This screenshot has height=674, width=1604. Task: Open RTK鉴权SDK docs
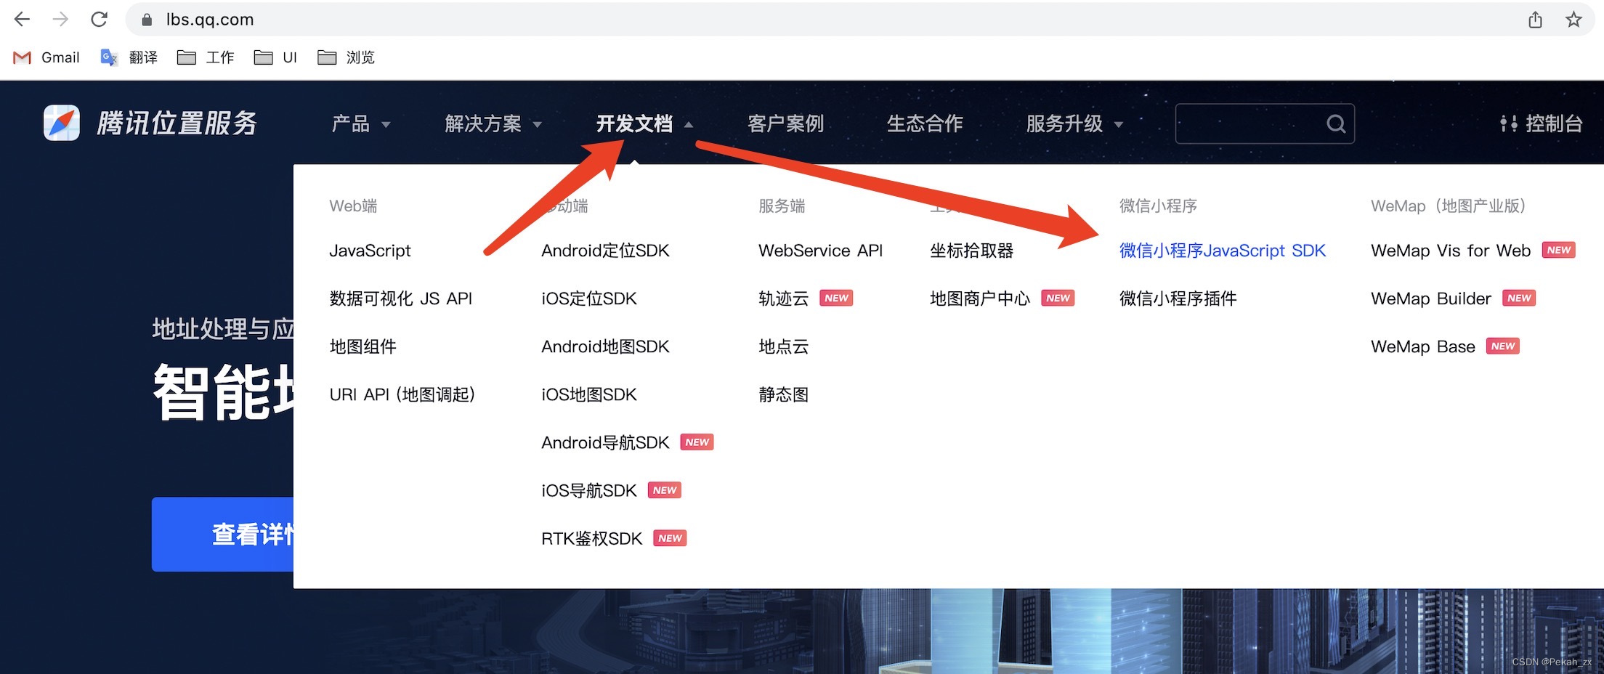point(591,538)
